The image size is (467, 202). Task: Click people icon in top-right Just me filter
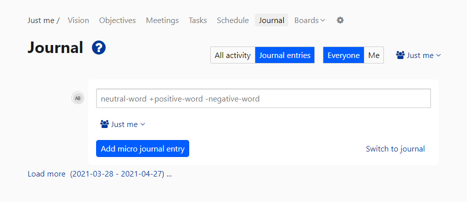click(x=400, y=55)
